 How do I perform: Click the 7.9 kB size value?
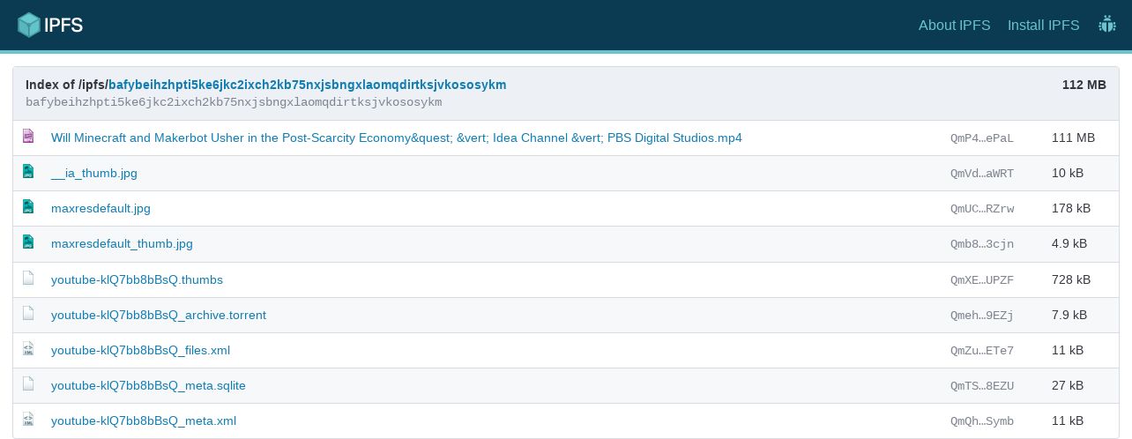pyautogui.click(x=1069, y=315)
